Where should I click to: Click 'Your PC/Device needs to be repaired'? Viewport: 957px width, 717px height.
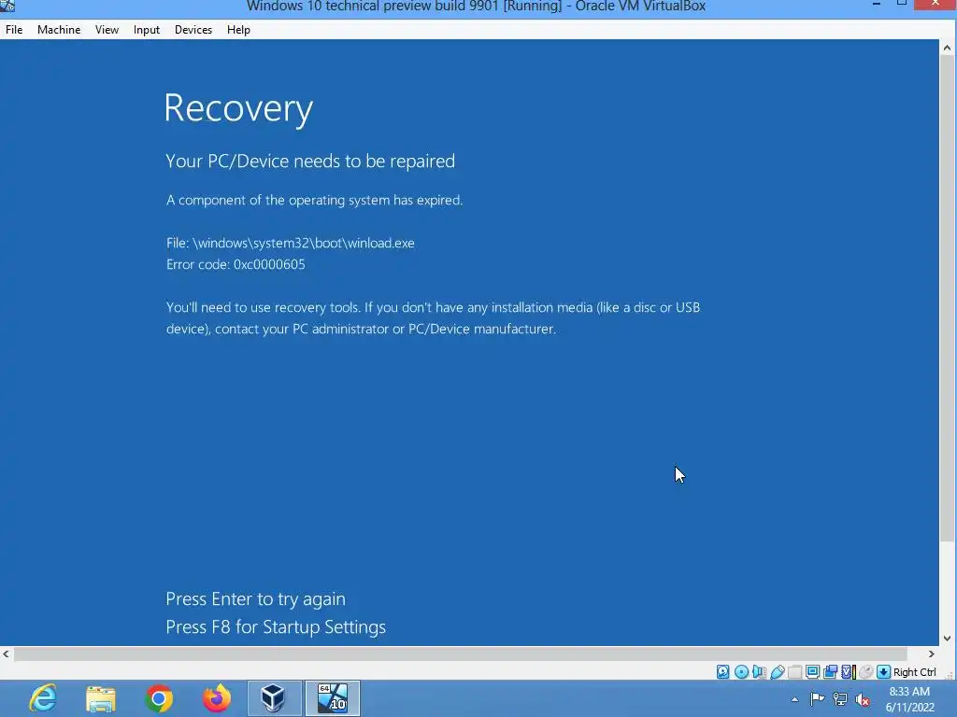coord(310,161)
